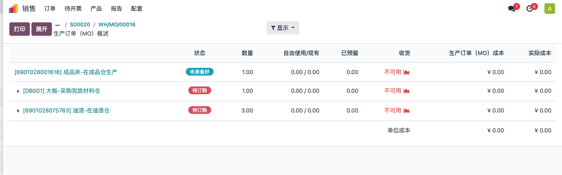Click the 数量 column header

point(247,53)
